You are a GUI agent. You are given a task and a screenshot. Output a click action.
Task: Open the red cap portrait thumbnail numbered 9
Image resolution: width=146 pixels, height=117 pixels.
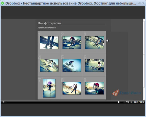coord(95,88)
